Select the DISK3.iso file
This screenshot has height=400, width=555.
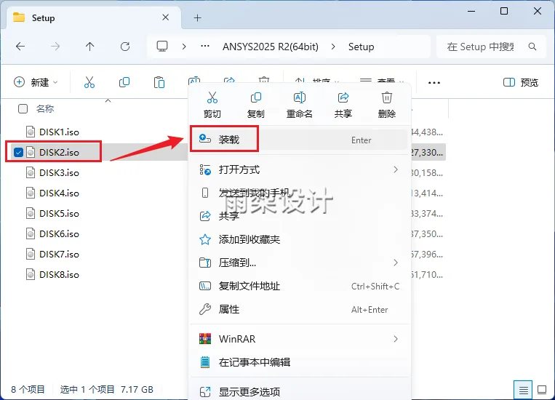tap(59, 173)
